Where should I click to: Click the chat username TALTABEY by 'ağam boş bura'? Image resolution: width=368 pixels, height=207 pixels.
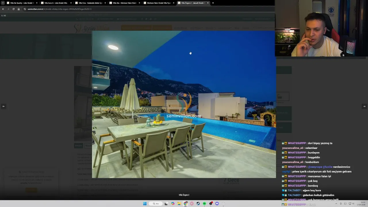click(x=294, y=190)
